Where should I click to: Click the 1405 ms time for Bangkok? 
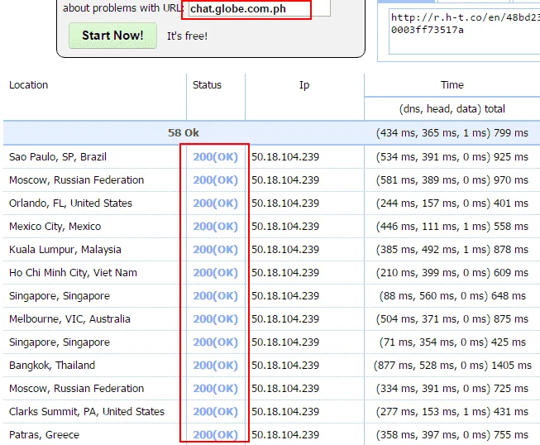tap(511, 365)
